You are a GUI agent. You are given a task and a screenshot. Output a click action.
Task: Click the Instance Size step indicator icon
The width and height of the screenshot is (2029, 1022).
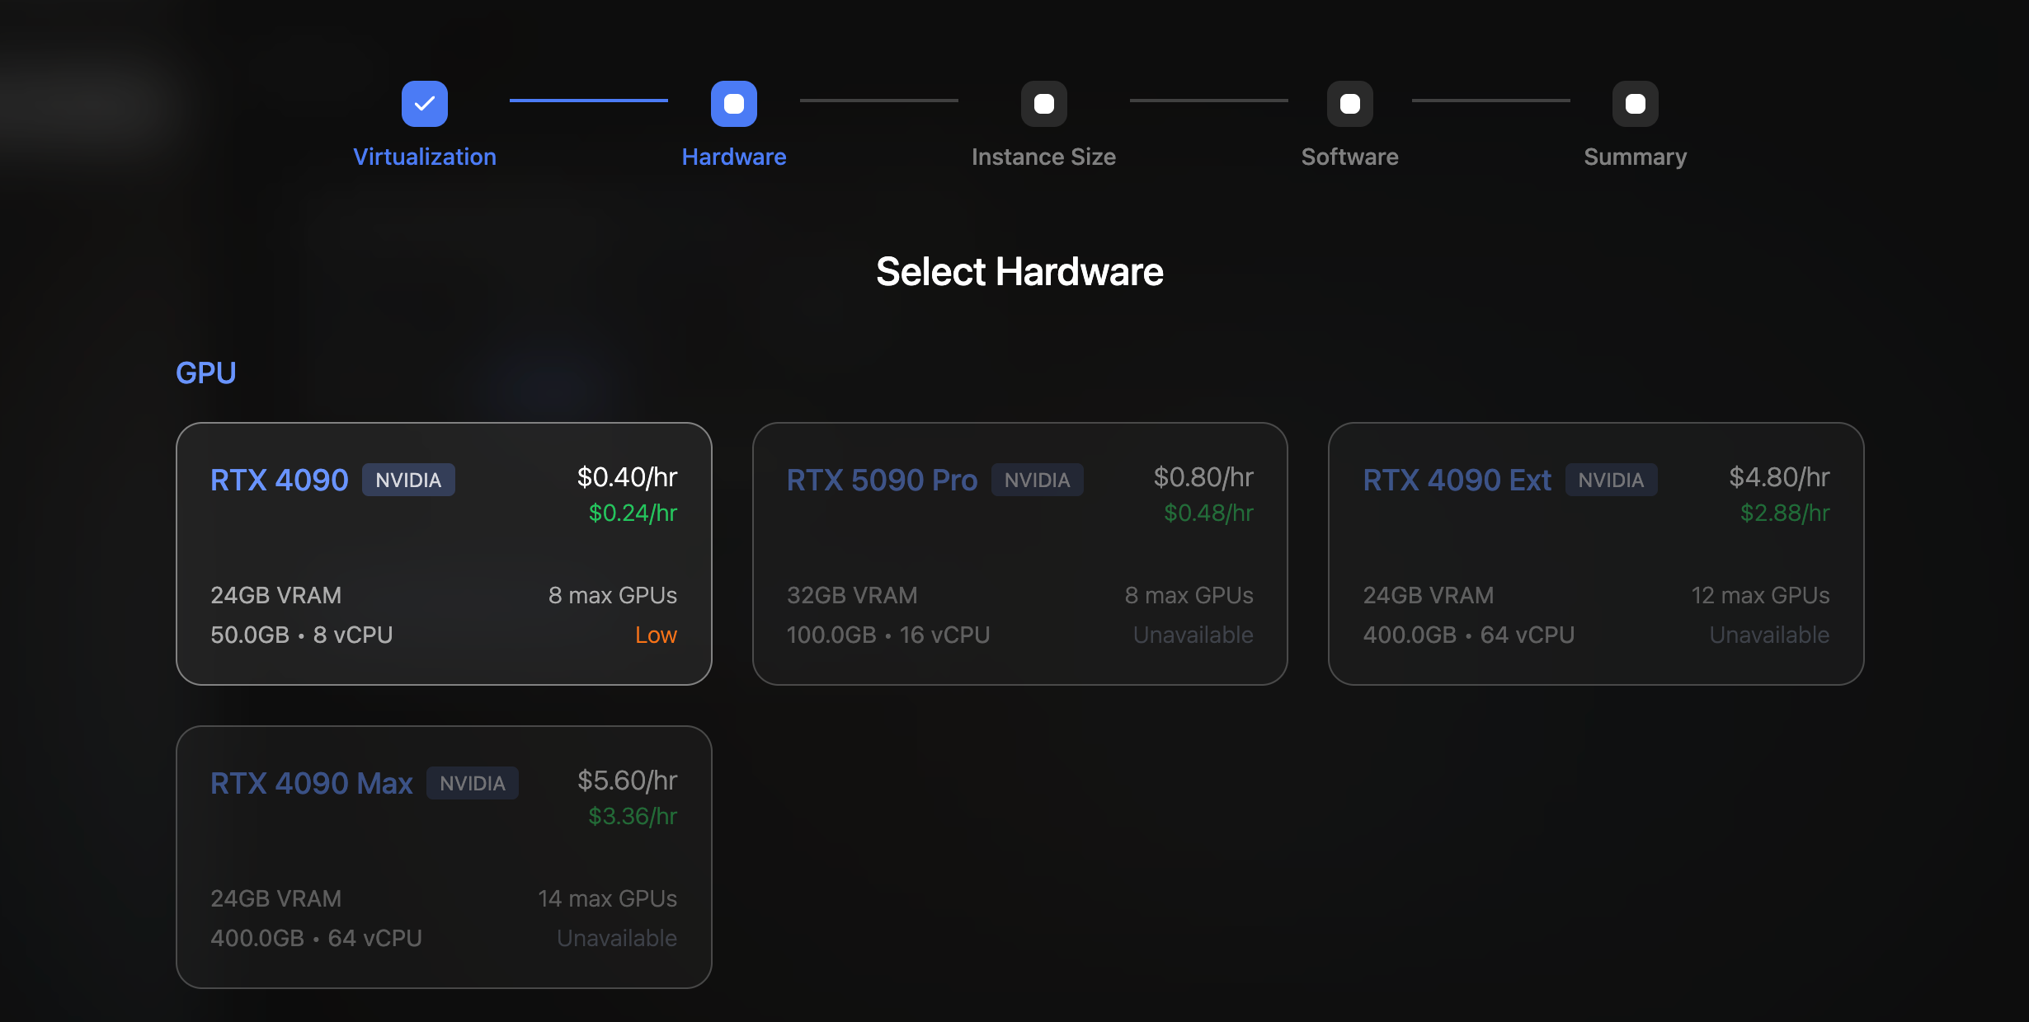(1043, 103)
